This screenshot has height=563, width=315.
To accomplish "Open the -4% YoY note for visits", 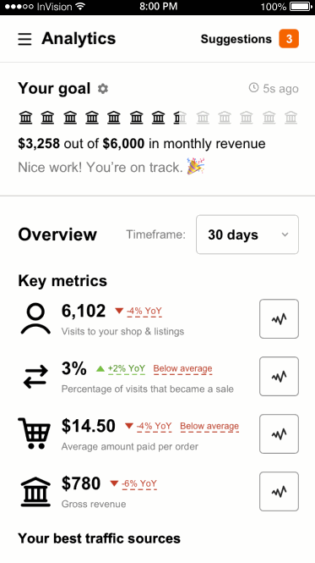I will coord(144,311).
